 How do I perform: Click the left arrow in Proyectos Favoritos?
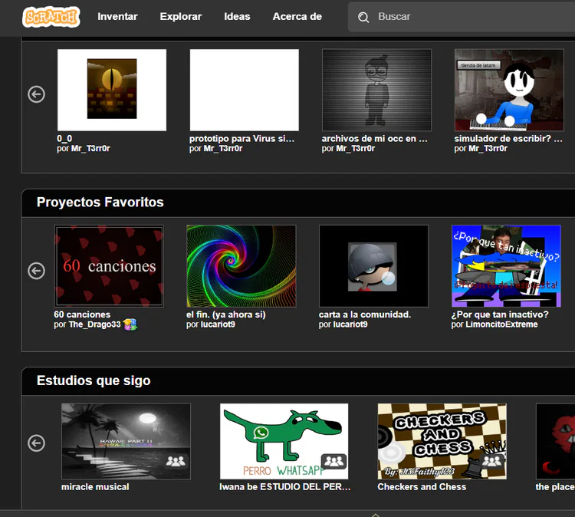[36, 271]
